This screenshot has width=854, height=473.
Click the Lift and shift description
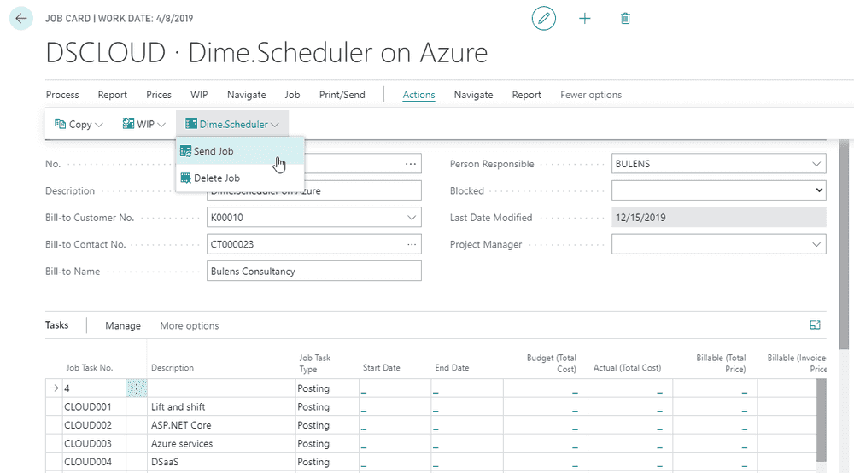[x=178, y=406]
